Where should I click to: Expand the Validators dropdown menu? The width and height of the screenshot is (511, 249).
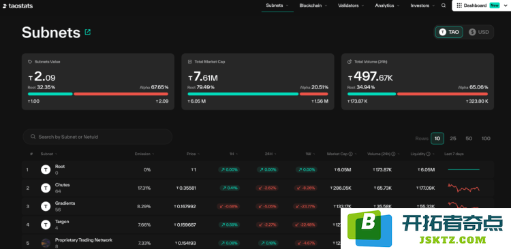tap(351, 5)
